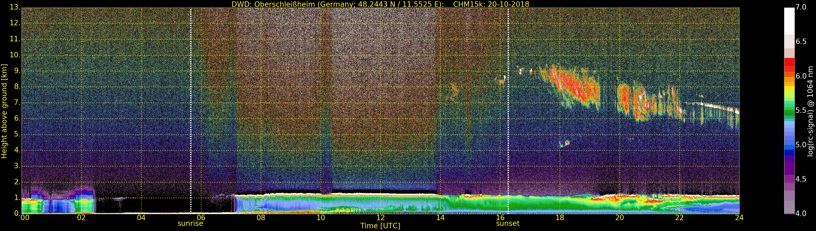This screenshot has height=231, width=816.
Task: Click the '4.' height tick label
Action: point(17,150)
